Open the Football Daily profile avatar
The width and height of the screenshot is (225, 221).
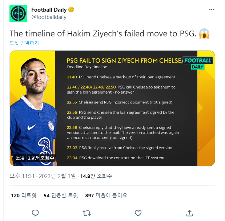(x=18, y=13)
